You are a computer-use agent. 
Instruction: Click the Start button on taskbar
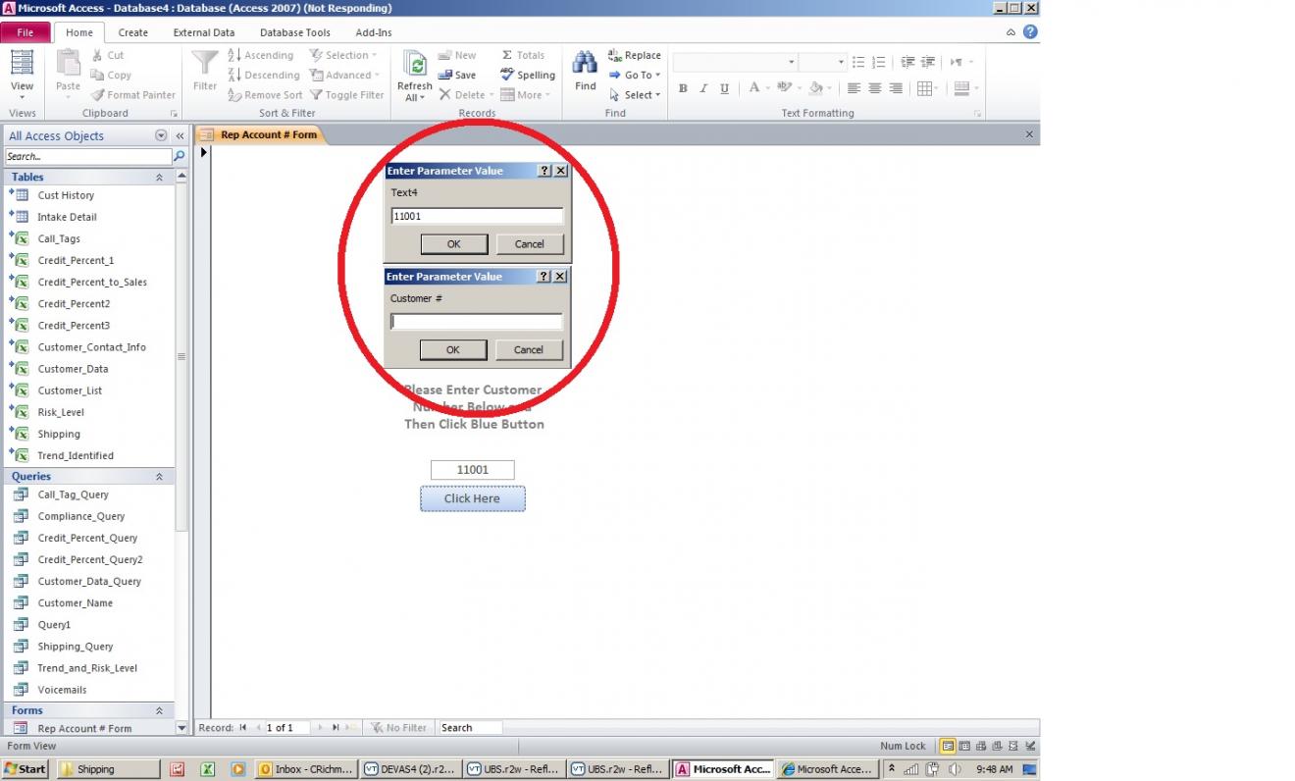25,769
